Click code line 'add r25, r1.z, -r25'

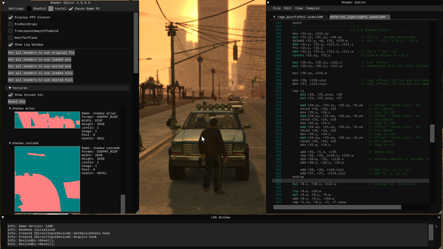pos(318,152)
